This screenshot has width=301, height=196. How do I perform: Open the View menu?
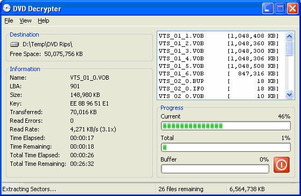click(x=25, y=20)
